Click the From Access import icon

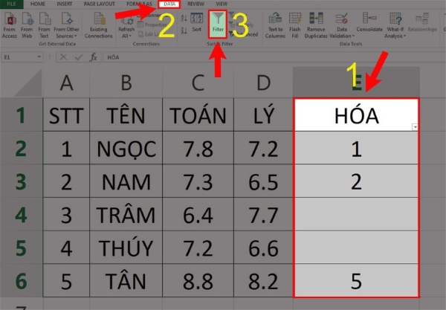point(11,23)
